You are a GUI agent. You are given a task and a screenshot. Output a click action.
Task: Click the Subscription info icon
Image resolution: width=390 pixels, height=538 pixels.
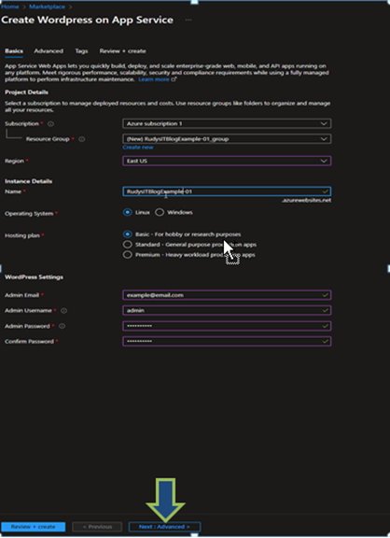50,124
